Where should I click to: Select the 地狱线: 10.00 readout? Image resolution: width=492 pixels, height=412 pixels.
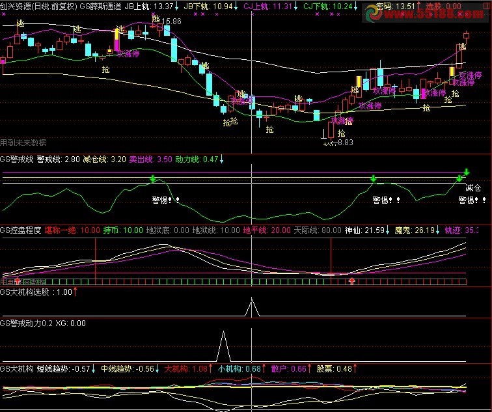coord(216,230)
